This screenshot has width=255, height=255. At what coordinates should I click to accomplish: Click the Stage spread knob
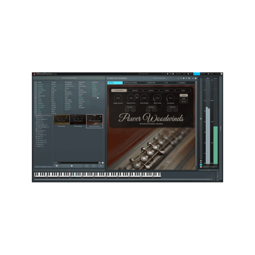point(118,98)
